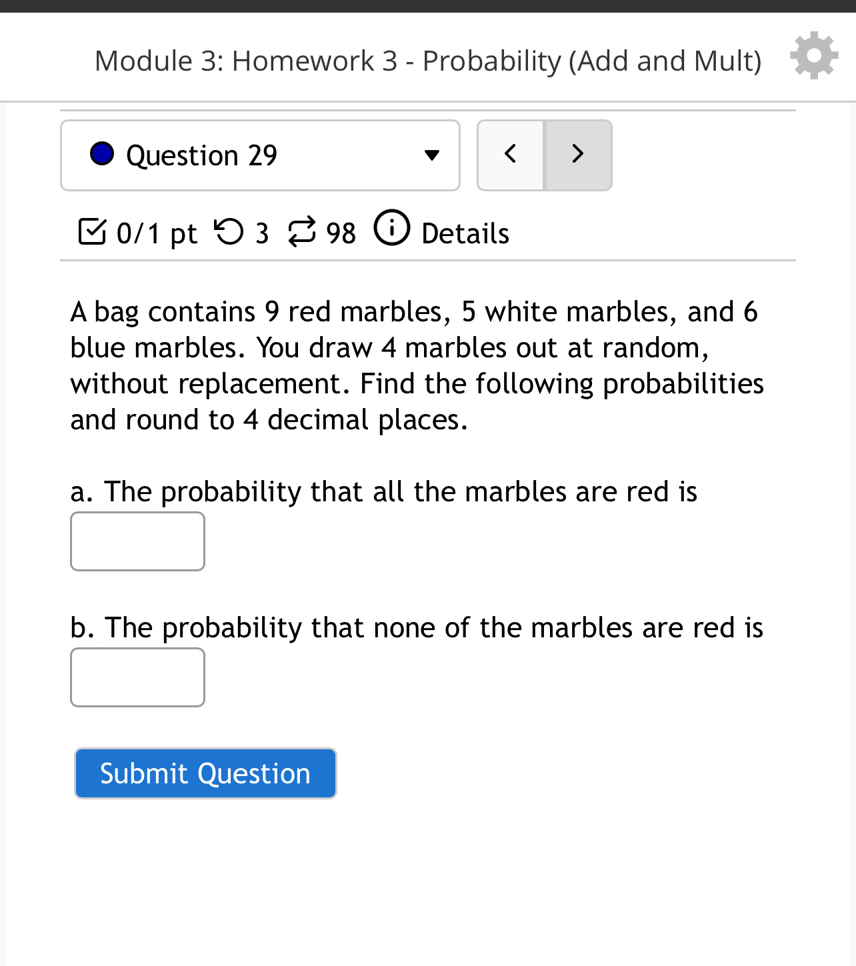Open the Details link
Viewport: 856px width, 966px height.
click(465, 233)
